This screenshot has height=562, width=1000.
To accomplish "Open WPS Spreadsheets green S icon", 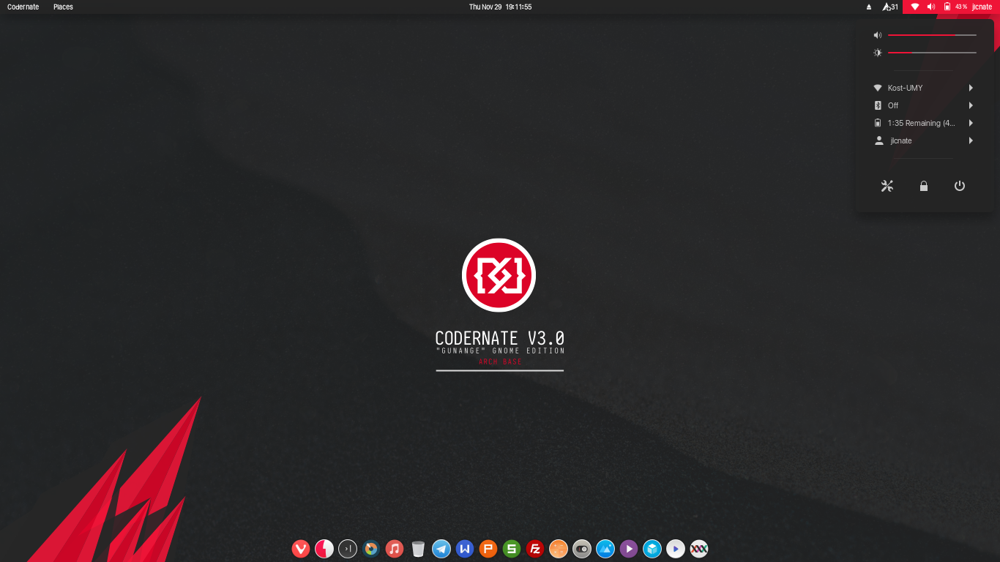I will 512,549.
